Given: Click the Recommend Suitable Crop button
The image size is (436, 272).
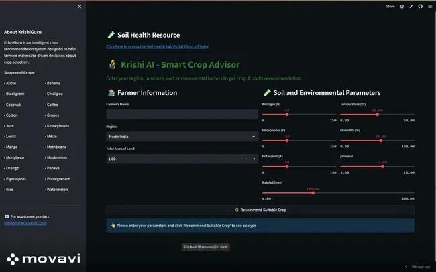Looking at the screenshot, I should pos(260,210).
